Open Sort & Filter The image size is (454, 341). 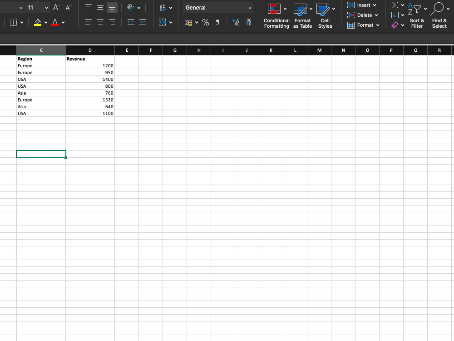pyautogui.click(x=417, y=16)
